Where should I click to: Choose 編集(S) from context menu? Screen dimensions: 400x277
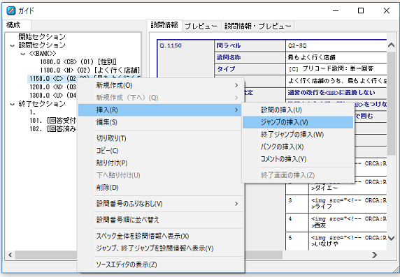point(161,122)
